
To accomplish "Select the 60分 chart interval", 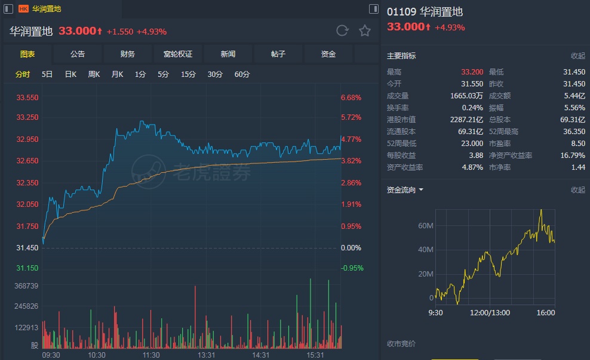I will coord(242,75).
